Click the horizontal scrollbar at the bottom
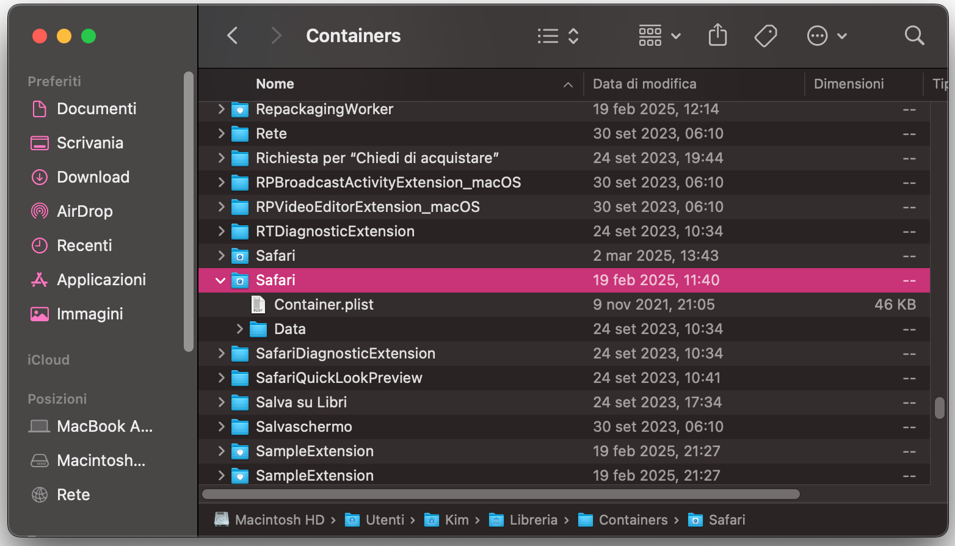 (x=501, y=494)
